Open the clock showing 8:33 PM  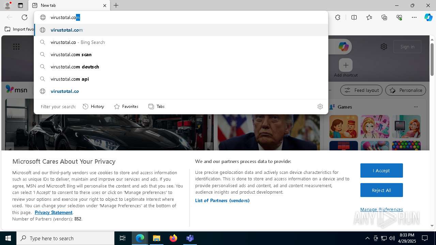pyautogui.click(x=407, y=238)
